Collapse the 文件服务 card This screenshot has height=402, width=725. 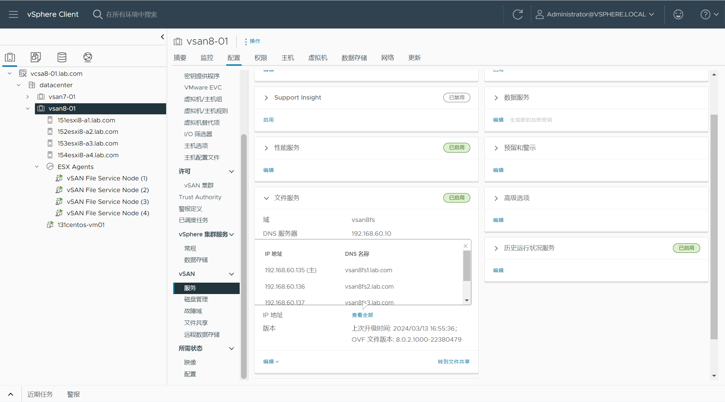click(266, 198)
